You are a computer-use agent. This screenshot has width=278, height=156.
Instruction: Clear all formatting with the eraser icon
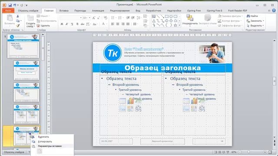pyautogui.click(x=106, y=18)
